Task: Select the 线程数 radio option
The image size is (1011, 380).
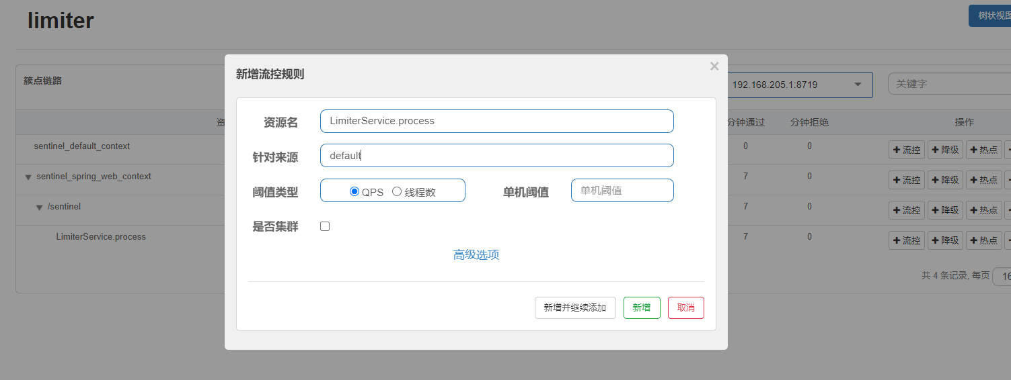Action: 397,191
